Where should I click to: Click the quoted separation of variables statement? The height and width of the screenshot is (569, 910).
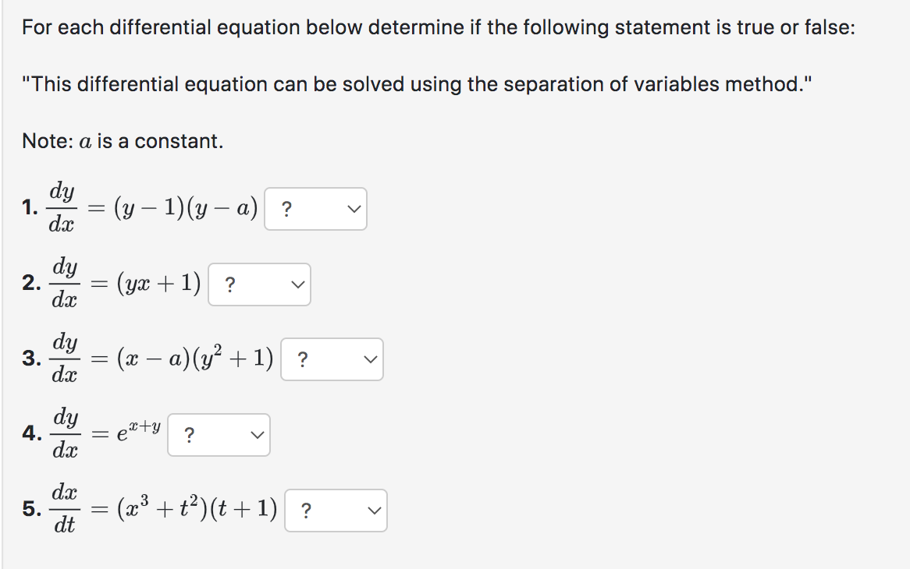point(417,84)
